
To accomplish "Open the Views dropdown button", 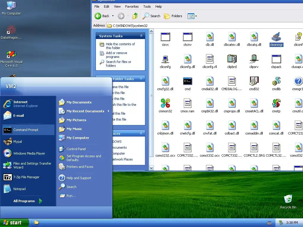I will click(192, 16).
